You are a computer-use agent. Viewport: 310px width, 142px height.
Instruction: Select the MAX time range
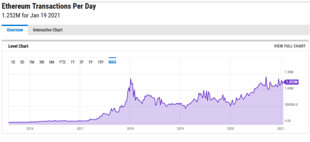click(112, 62)
